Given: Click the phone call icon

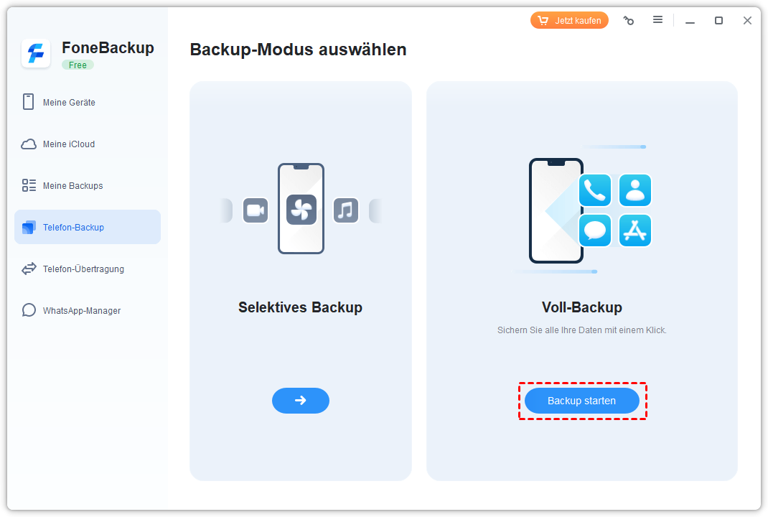Looking at the screenshot, I should [x=595, y=190].
